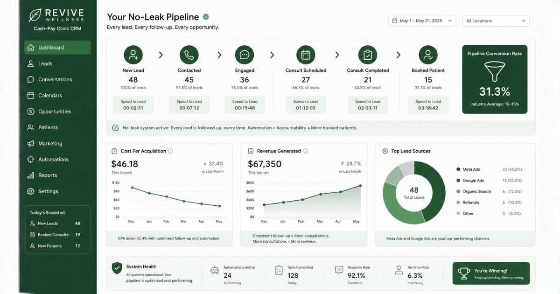Click the Consult Completed clipboard icon
560x294 pixels.
click(368, 55)
